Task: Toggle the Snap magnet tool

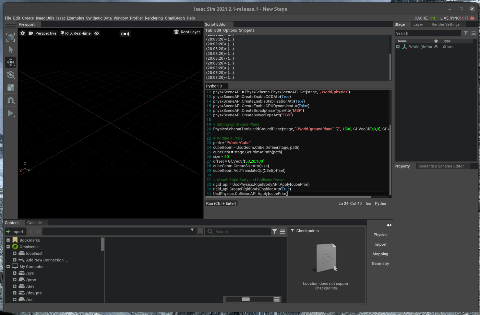Action: point(11,100)
